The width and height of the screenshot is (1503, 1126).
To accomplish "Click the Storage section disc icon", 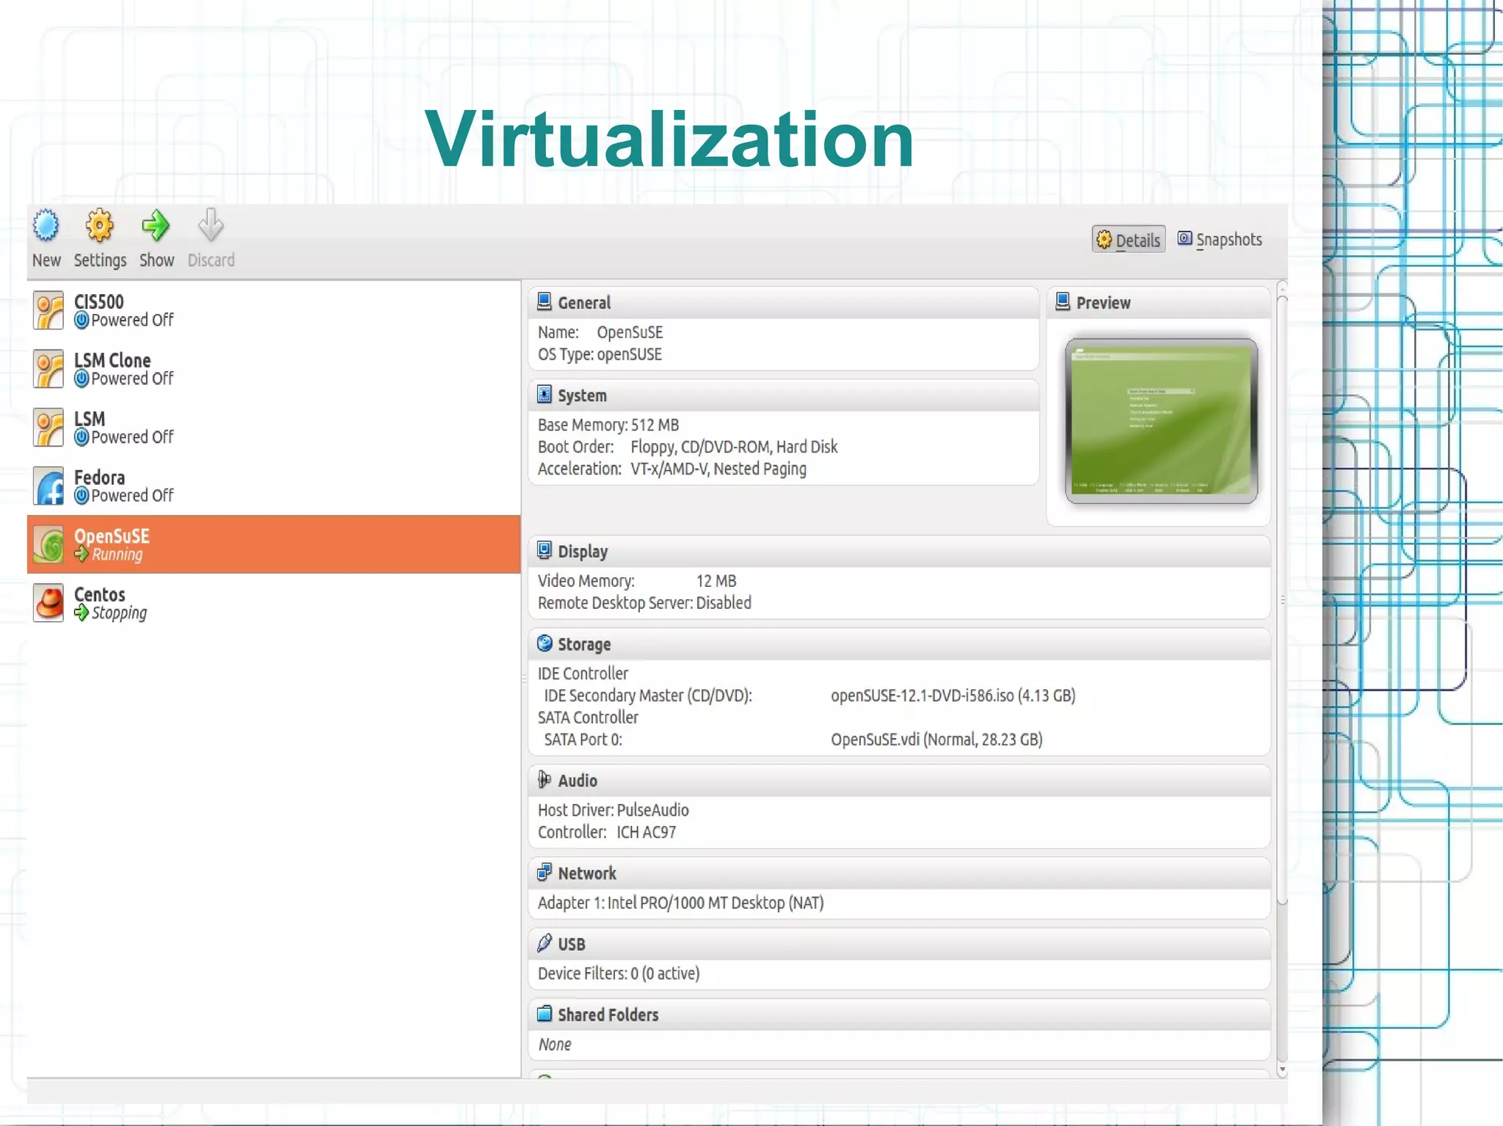I will [544, 643].
